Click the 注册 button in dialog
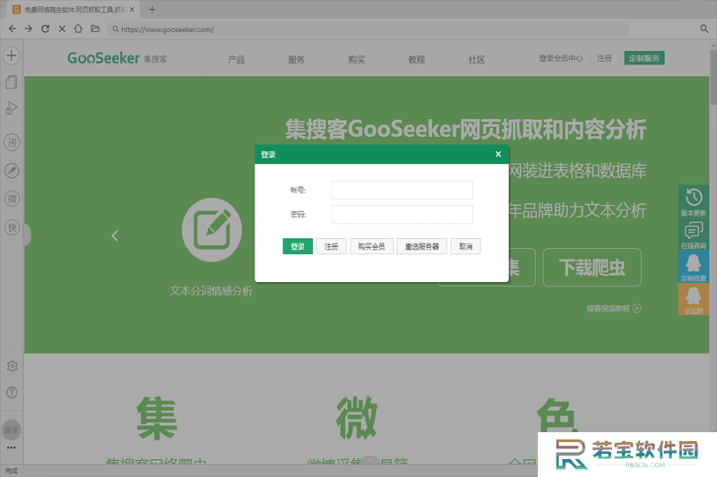The height and width of the screenshot is (477, 717). [x=331, y=246]
